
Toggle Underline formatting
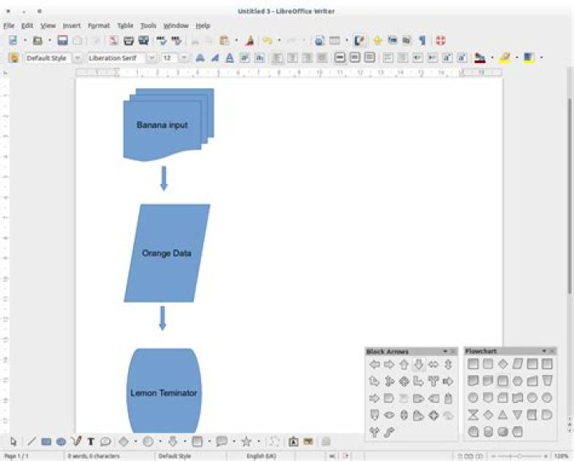[x=230, y=58]
